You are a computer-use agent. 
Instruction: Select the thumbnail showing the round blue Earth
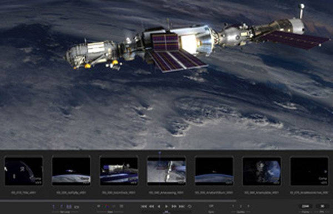pyautogui.click(x=261, y=171)
